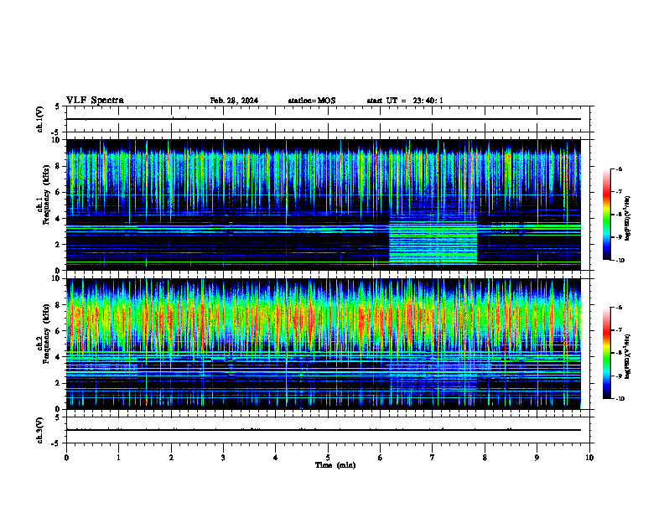The height and width of the screenshot is (513, 664).
Task: Click the time-axis tick label "0"
Action: tap(66, 458)
